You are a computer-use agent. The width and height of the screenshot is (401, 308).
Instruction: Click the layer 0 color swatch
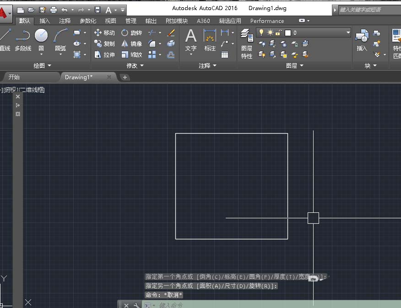click(x=288, y=32)
